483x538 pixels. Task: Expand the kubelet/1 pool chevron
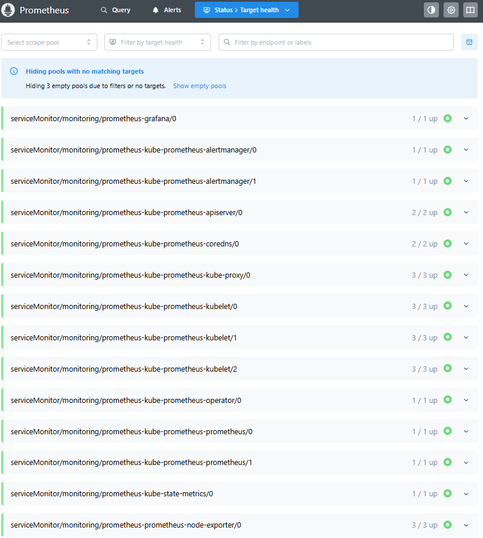coord(466,337)
